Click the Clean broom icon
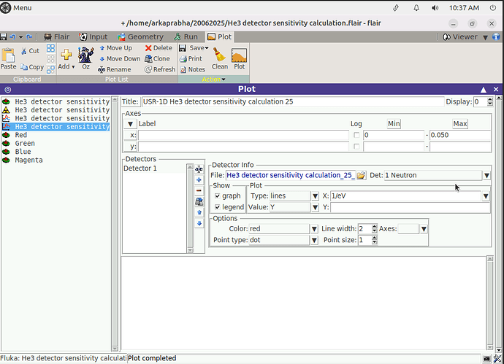Screen dimensions: 504x364 (219, 55)
